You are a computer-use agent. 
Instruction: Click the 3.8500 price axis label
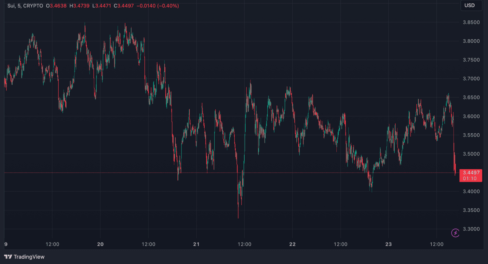(x=471, y=22)
